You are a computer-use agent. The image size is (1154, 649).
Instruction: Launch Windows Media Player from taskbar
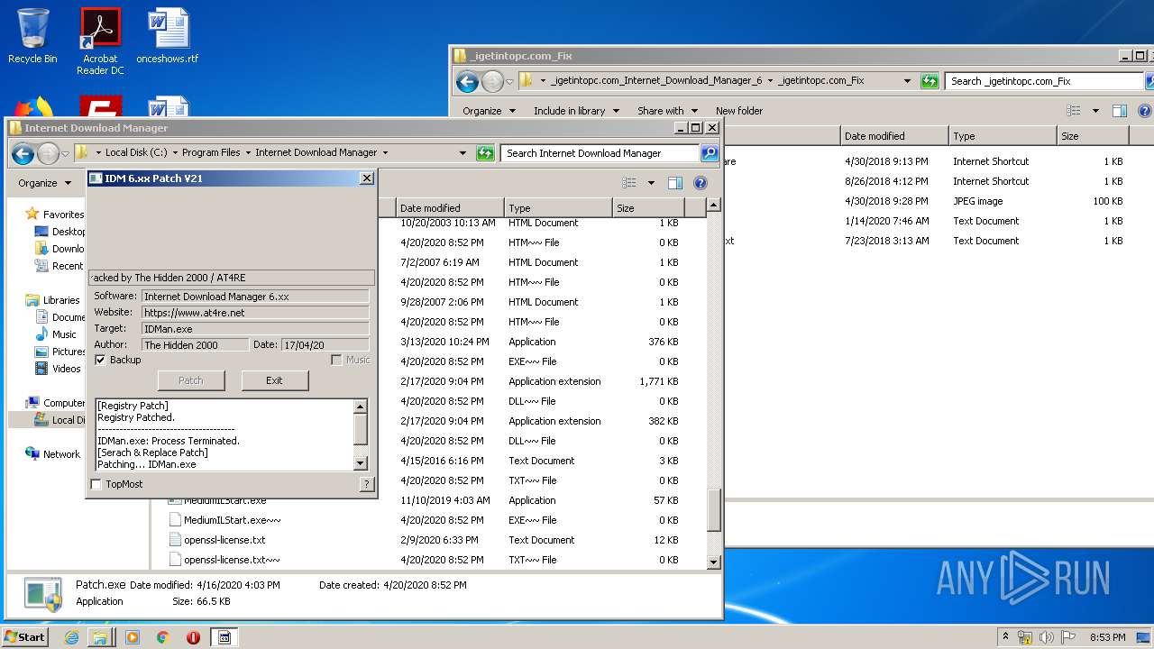(x=133, y=637)
